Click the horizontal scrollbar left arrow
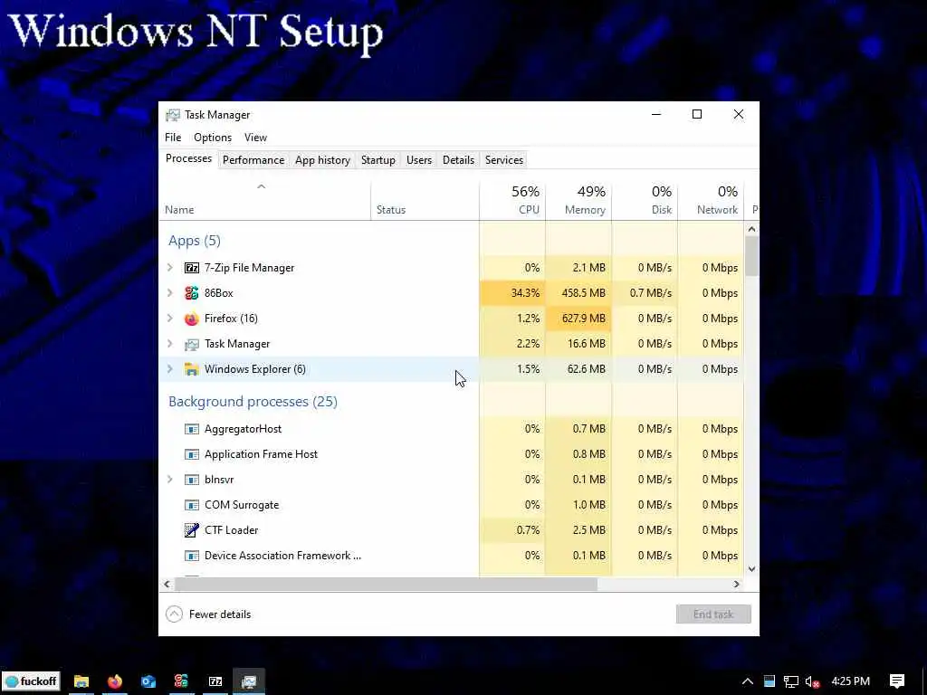 tap(167, 585)
